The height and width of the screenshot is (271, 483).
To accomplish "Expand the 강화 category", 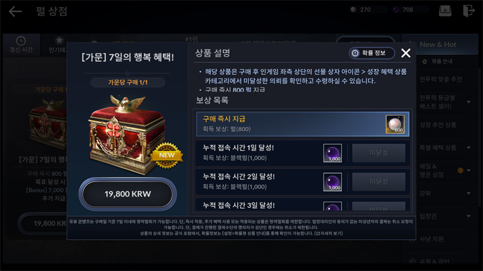I will click(469, 193).
